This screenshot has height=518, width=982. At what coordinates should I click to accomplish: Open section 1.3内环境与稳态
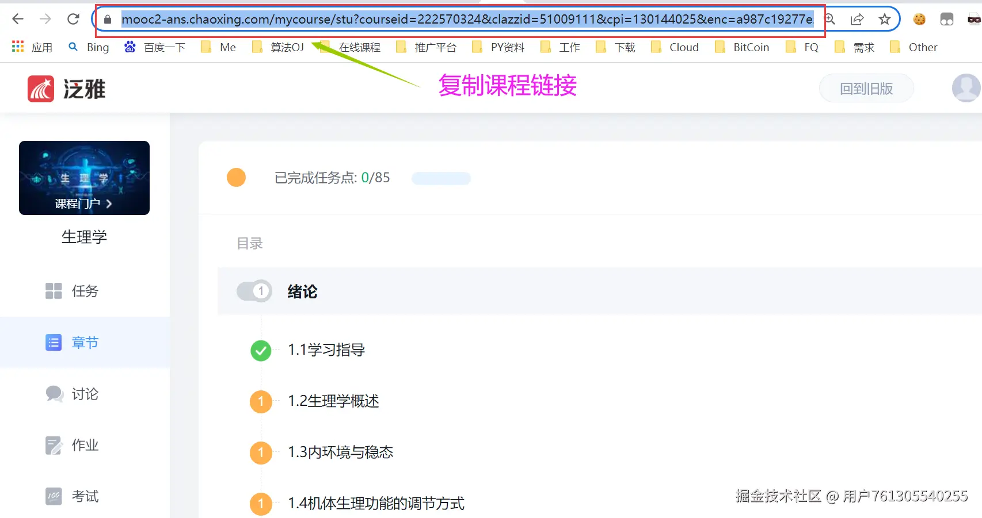coord(340,452)
